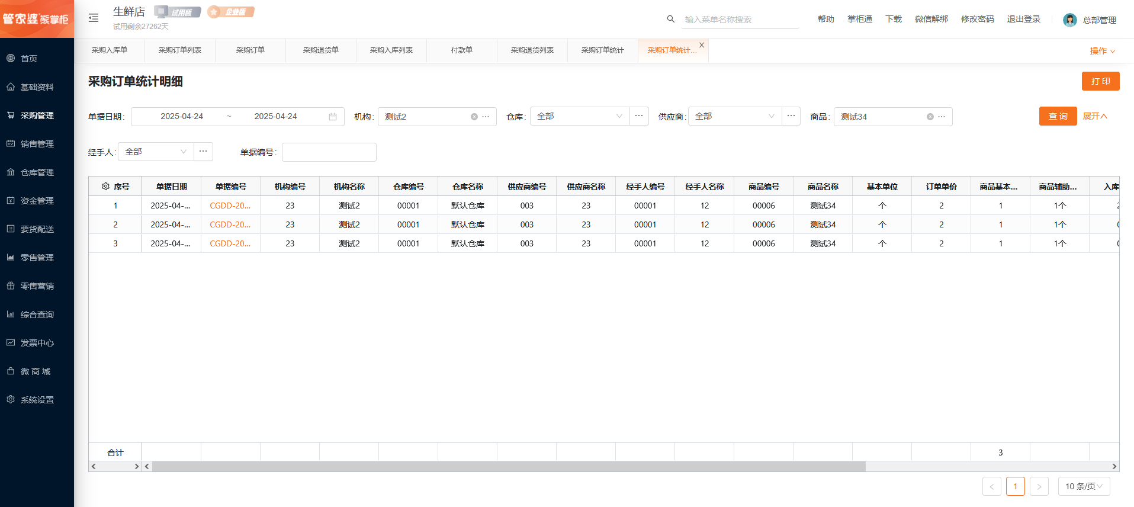Image resolution: width=1134 pixels, height=507 pixels.
Task: Open table column settings gear icon
Action: pyautogui.click(x=105, y=187)
